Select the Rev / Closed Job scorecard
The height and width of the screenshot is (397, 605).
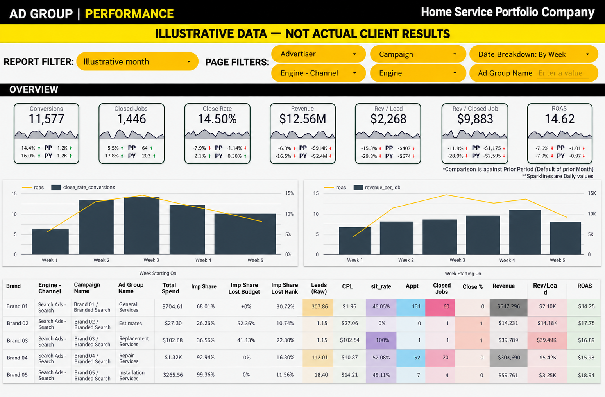475,133
